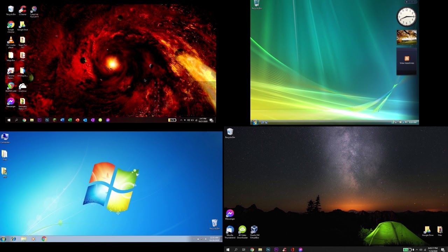
Task: Open OneNote from the taskbar
Action: coord(93,120)
